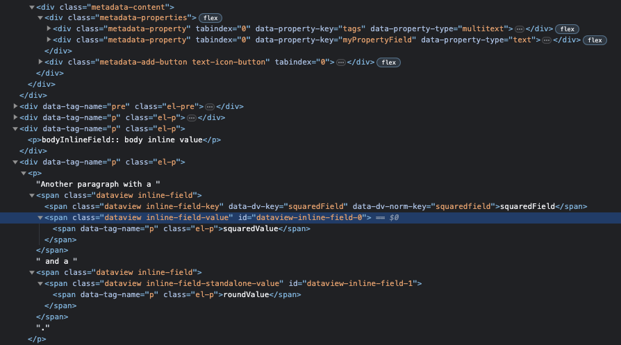Click ellipsis icon in tags metadata-property row

pos(519,28)
